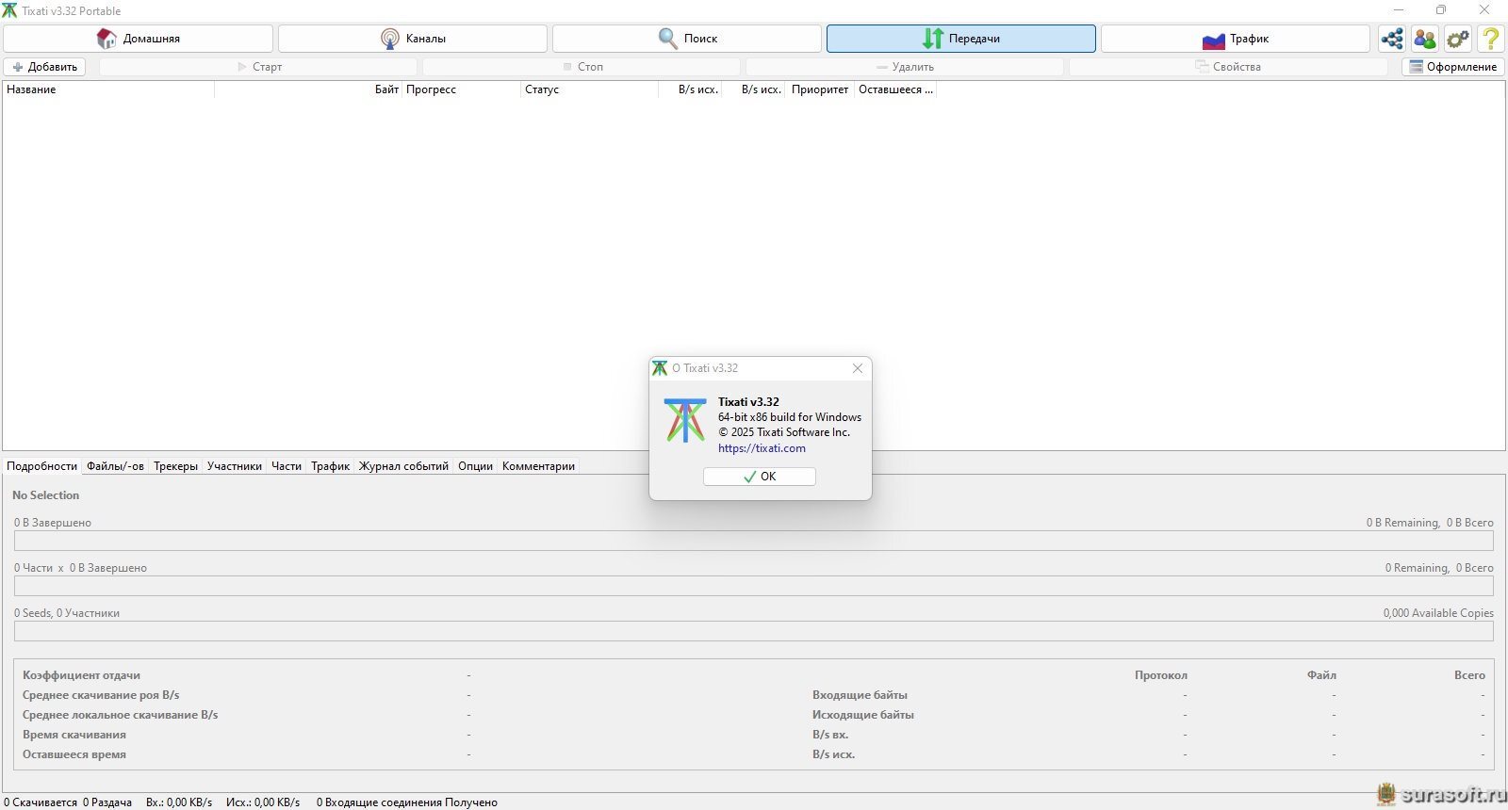Click 'Вх.: 0,00 KB/s' status entry
Image resolution: width=1508 pixels, height=810 pixels.
179,802
